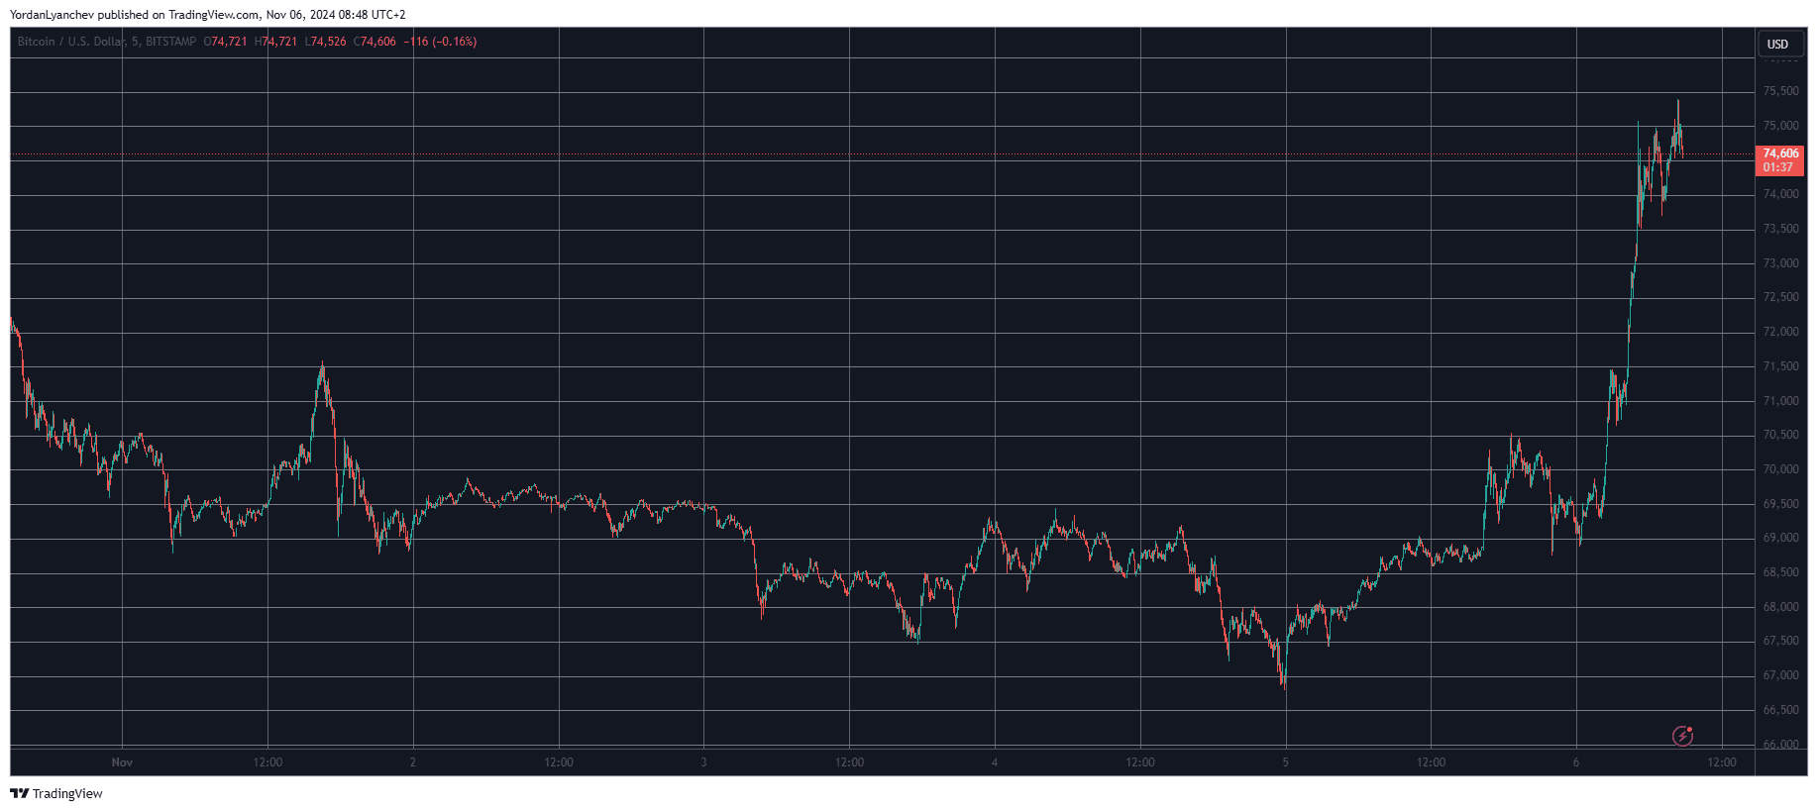This screenshot has width=1818, height=811.
Task: Click the Nov label on the time axis
Action: 122,762
